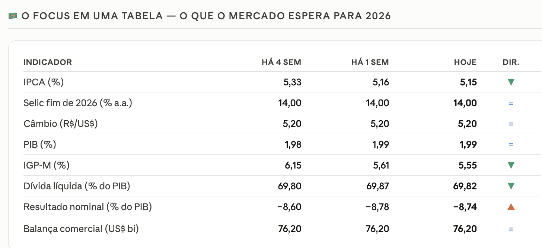Select the INDICADOR column header

(48, 62)
